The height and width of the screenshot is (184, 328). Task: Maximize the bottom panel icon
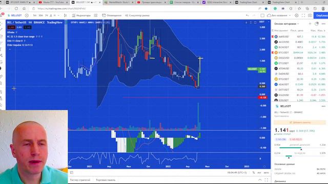[x=266, y=180]
